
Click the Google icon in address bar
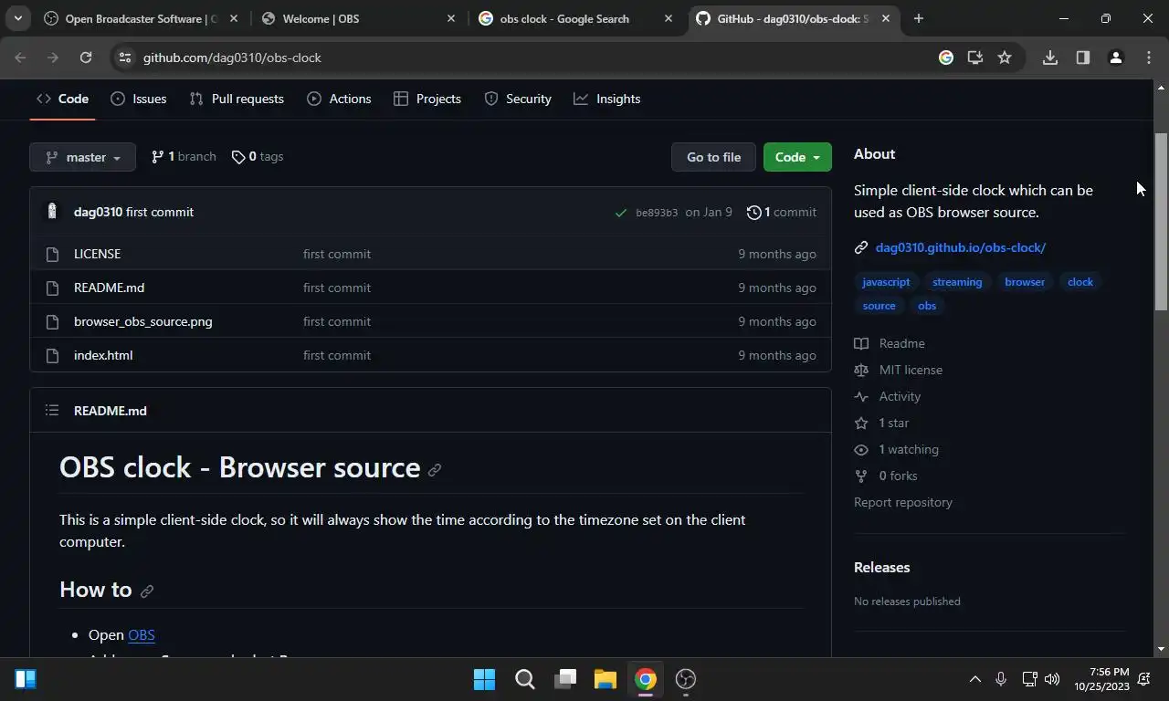click(946, 58)
